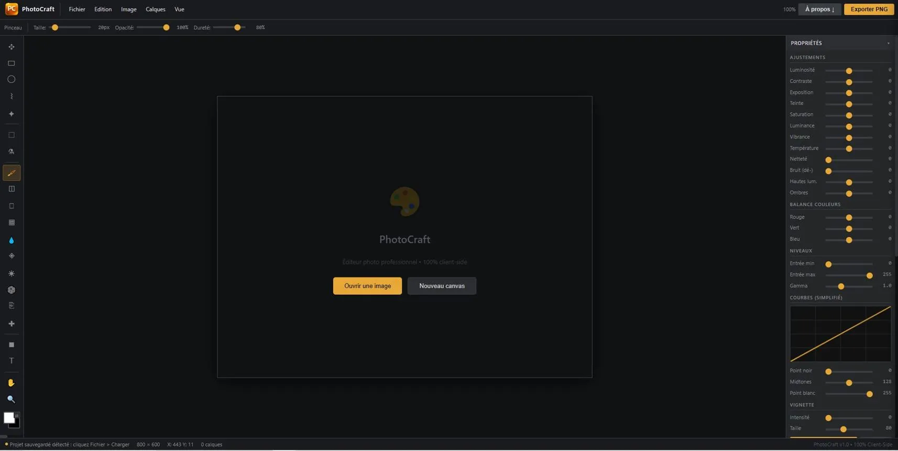Open the Fichier menu

(x=77, y=9)
